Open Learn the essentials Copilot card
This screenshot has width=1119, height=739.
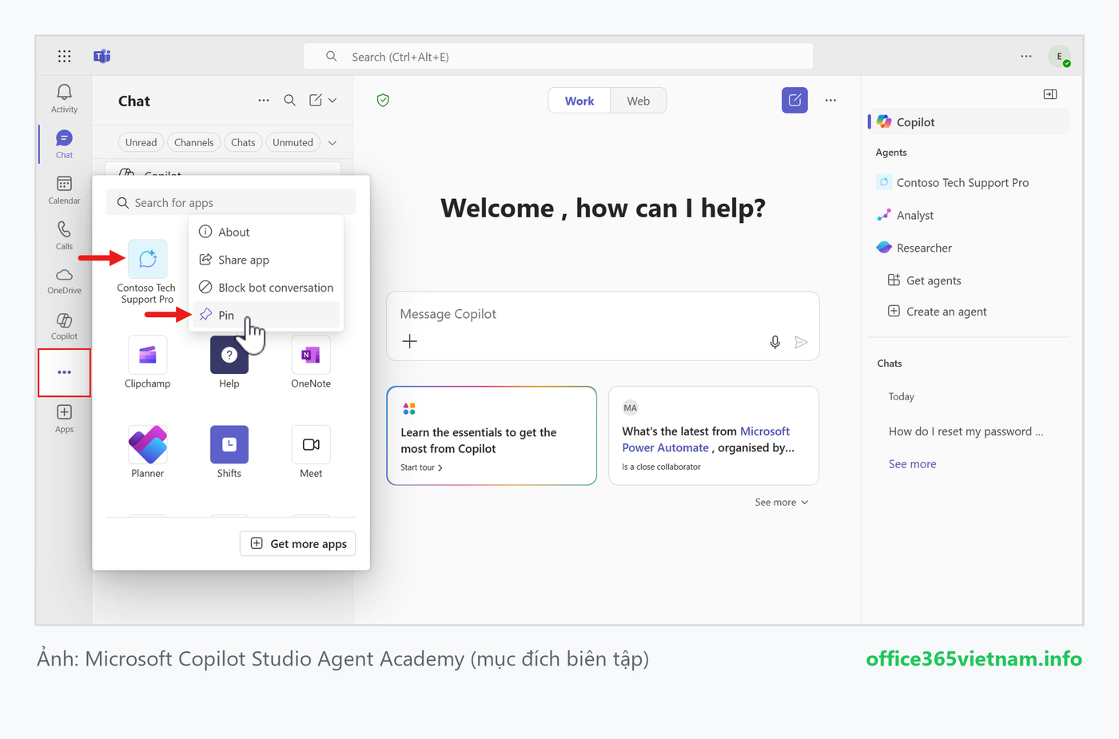pos(492,435)
